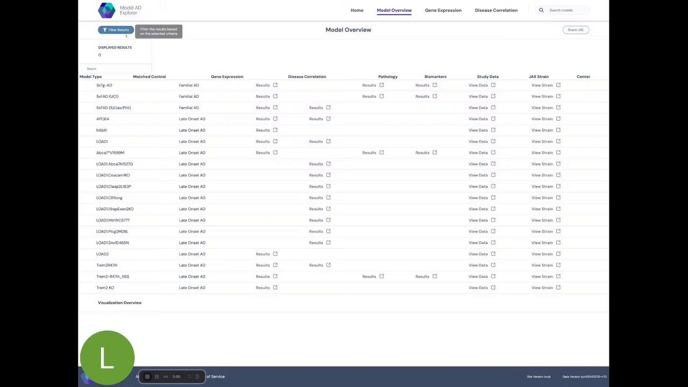
Task: Open the Results link in the LOAD1.Ceacam1KO row
Action: (316, 175)
